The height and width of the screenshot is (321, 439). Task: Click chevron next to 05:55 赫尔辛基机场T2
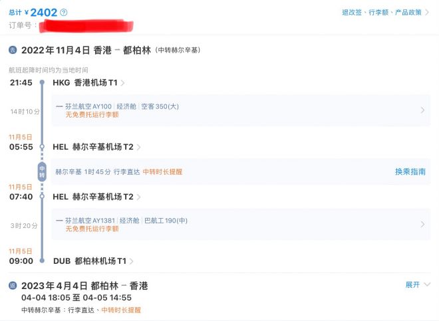[x=138, y=147]
